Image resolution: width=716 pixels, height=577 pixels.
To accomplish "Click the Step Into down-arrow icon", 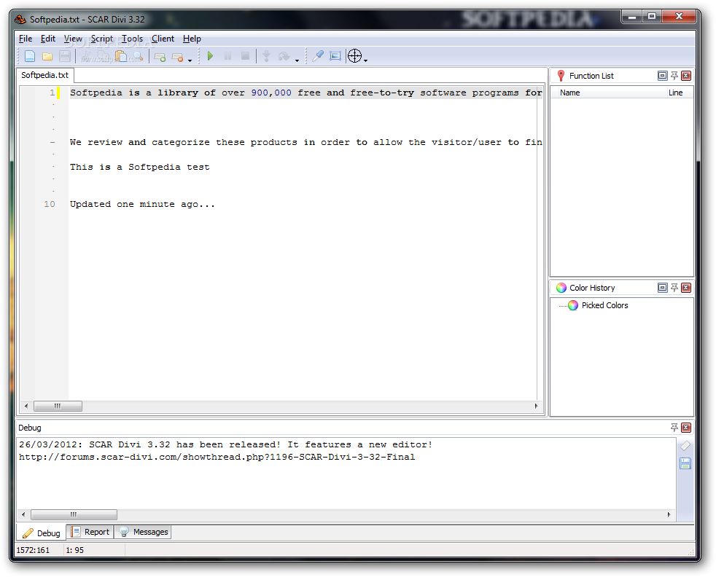I will pos(267,56).
